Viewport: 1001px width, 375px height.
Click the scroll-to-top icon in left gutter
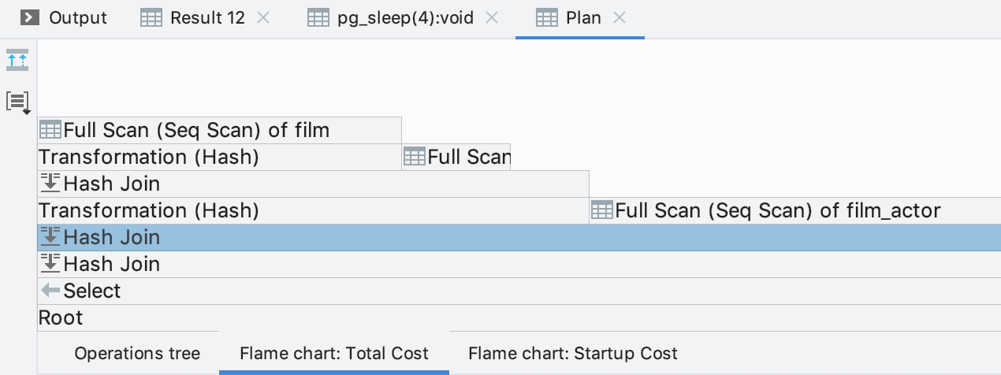point(17,61)
